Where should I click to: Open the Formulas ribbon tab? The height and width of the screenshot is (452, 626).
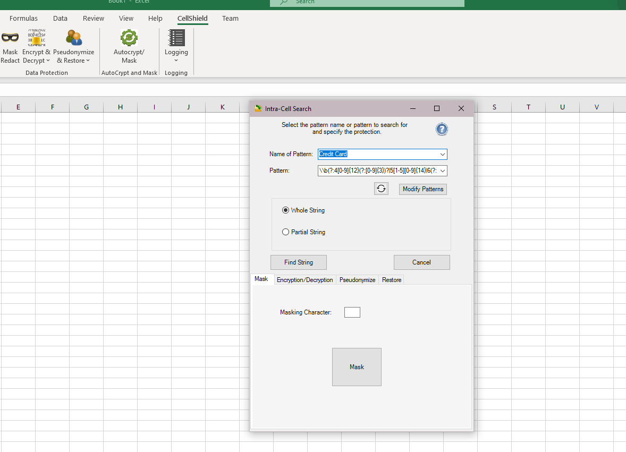click(23, 19)
